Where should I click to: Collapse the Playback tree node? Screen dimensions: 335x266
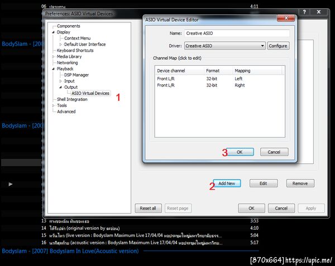(x=54, y=69)
